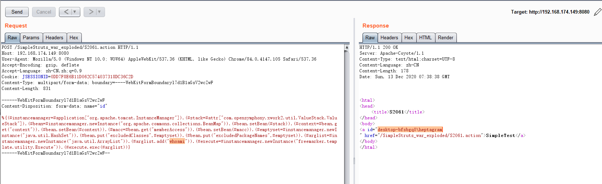Open the Request Headers tab
602x184 pixels.
point(54,37)
